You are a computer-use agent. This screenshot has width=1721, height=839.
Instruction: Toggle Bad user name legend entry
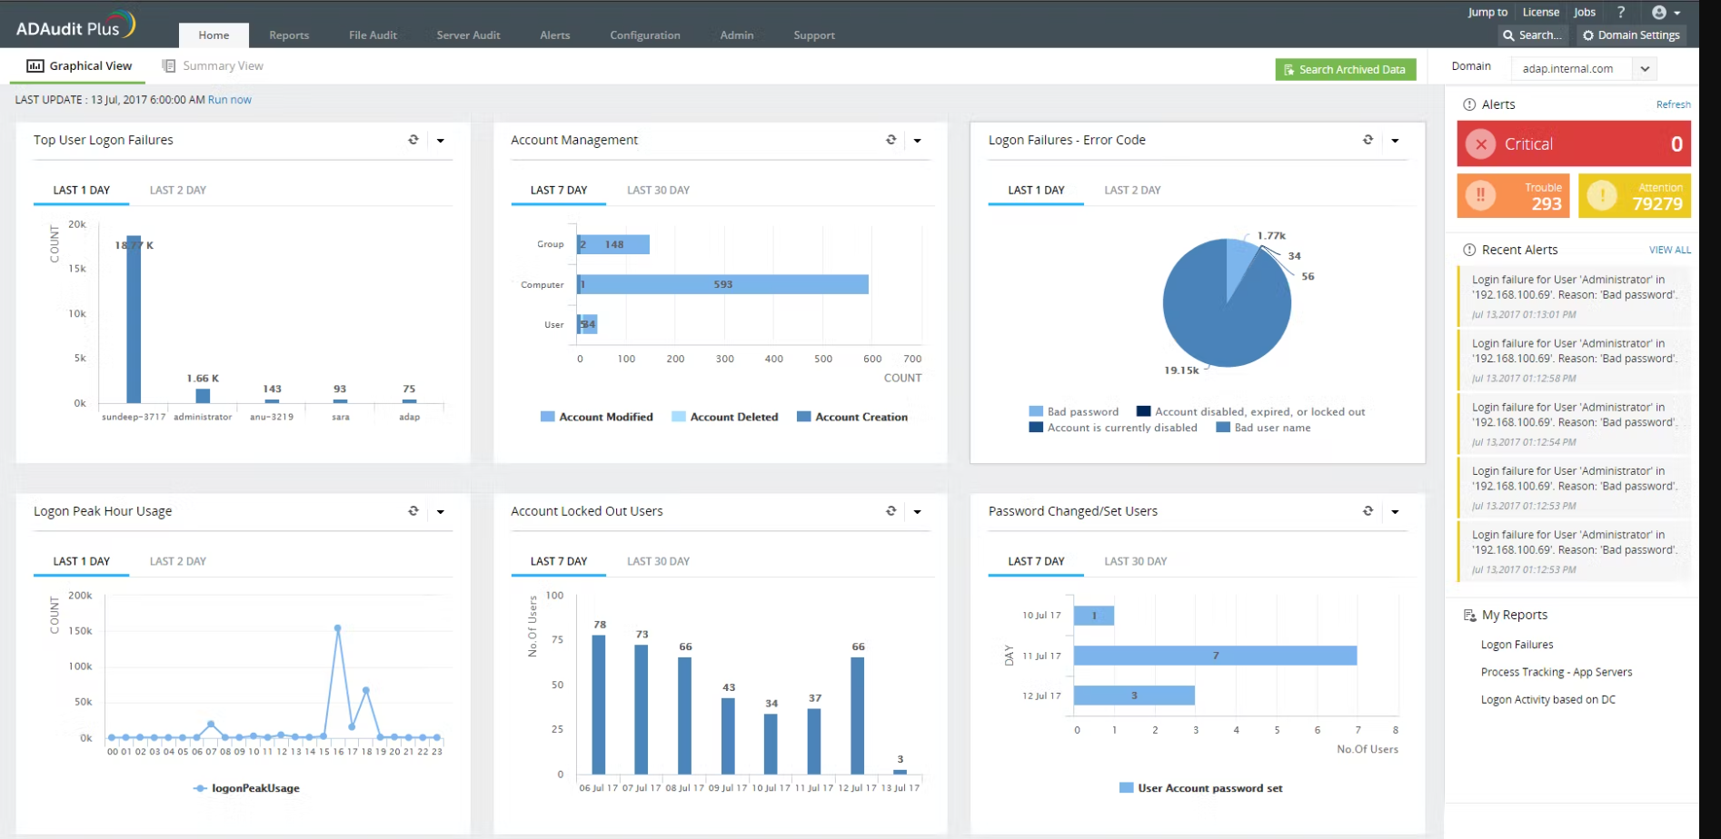(x=1264, y=428)
